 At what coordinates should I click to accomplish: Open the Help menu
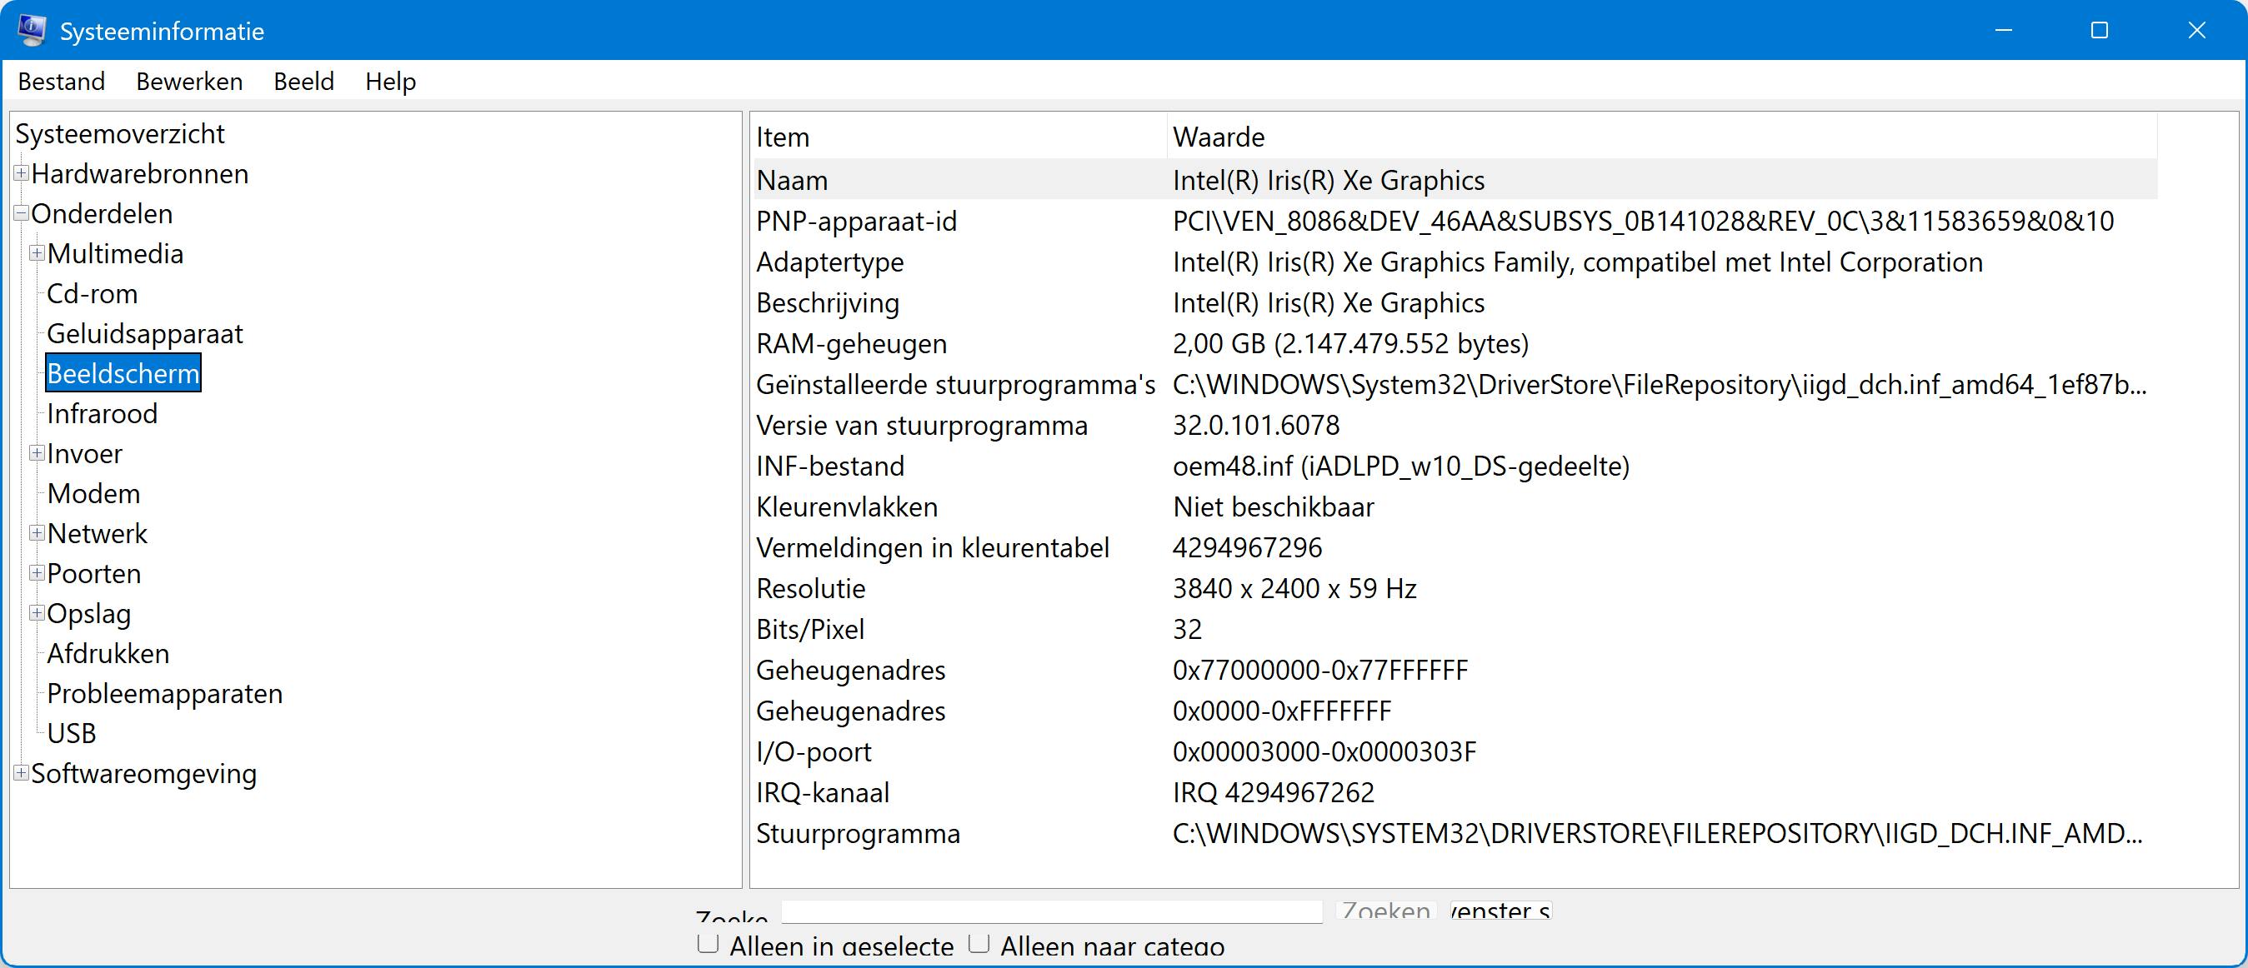click(x=390, y=81)
